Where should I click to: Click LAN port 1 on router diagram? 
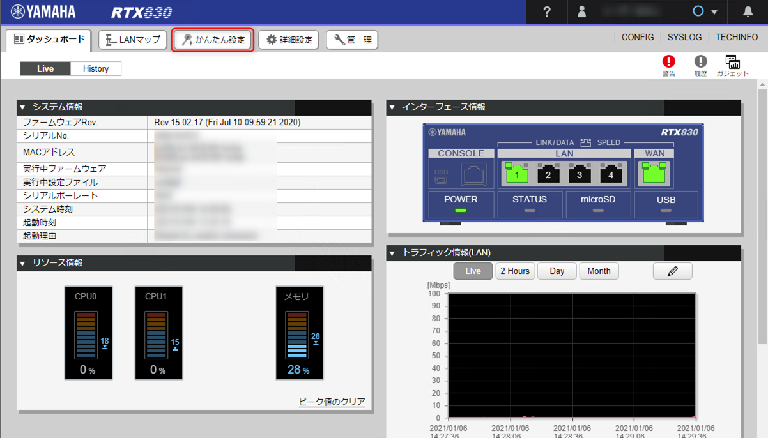518,172
